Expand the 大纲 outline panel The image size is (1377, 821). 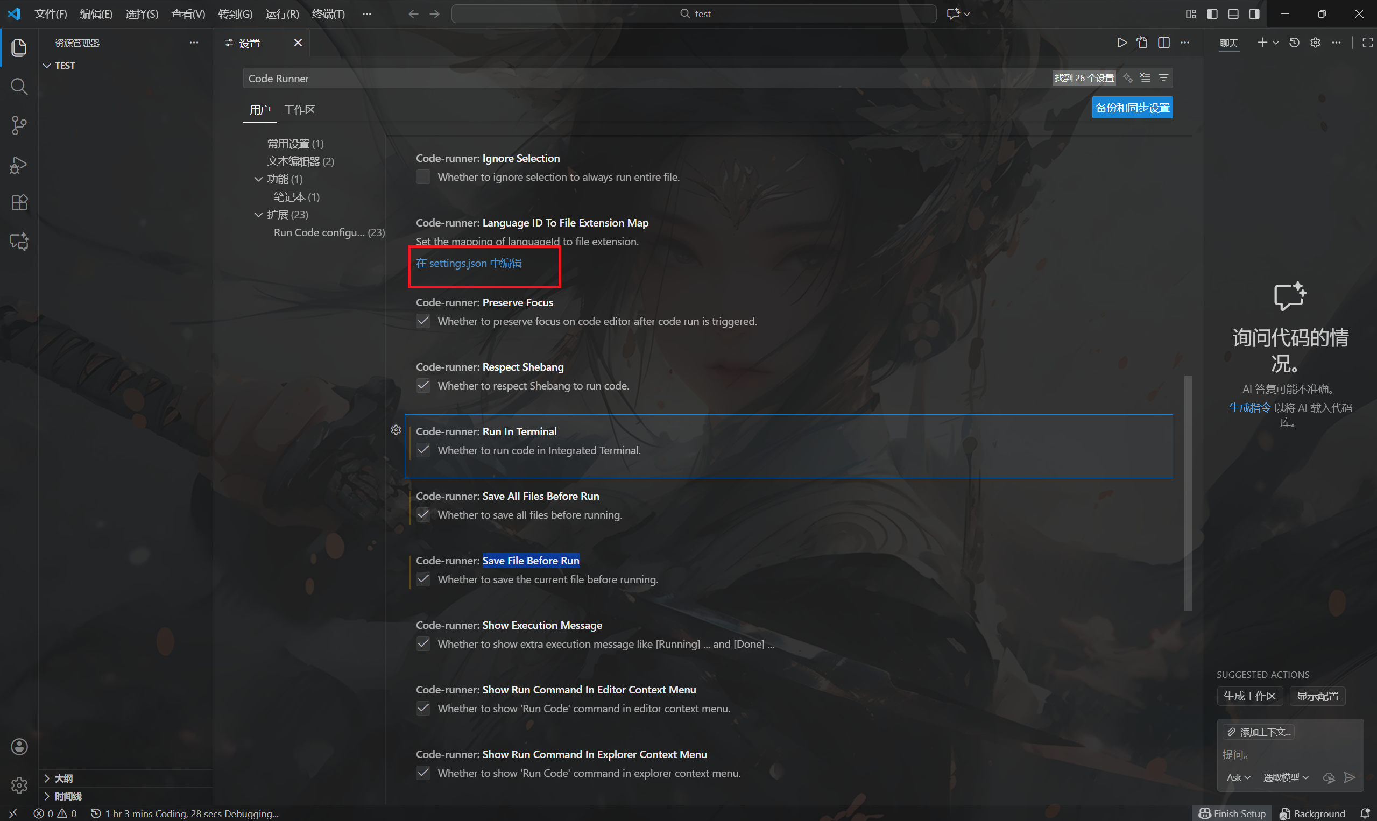(63, 778)
